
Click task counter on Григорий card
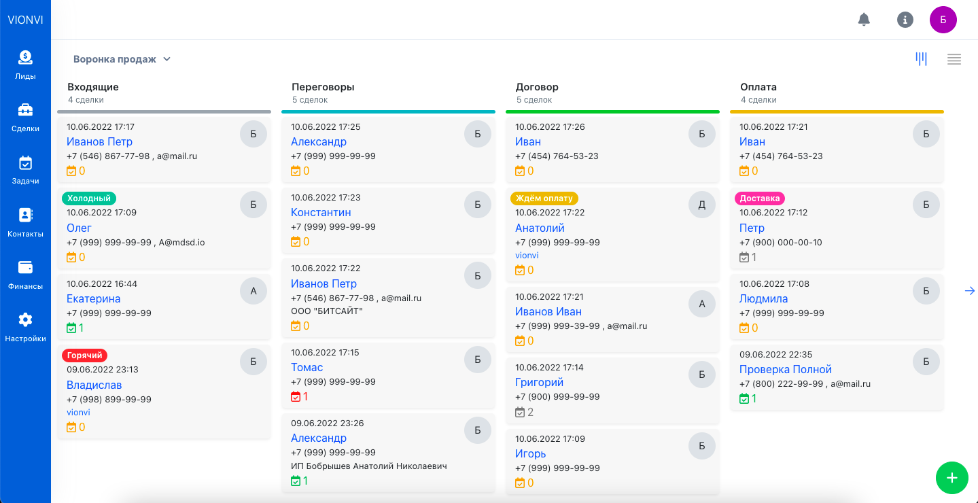[x=525, y=412]
